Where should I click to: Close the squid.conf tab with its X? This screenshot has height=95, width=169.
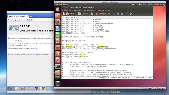tap(74, 17)
